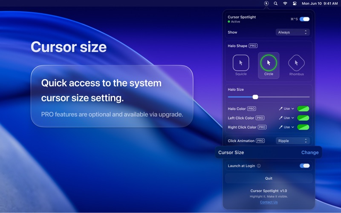Screen dimensions: 341x213
Task: Click the info icon beside Launch at Login
Action: tap(259, 166)
